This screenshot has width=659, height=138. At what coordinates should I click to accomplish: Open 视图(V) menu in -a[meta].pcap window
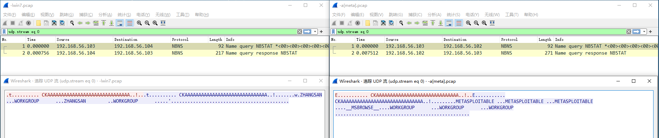376,15
